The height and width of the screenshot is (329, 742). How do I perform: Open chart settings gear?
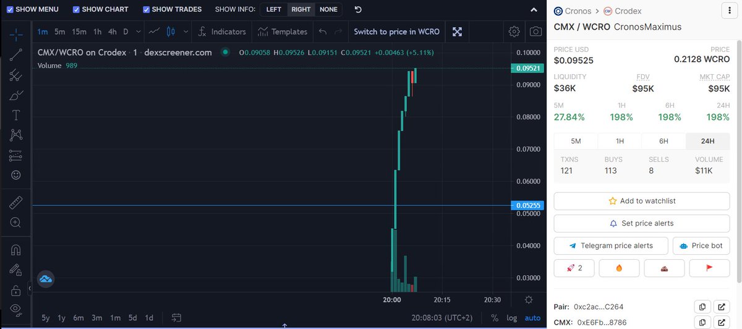pos(514,32)
